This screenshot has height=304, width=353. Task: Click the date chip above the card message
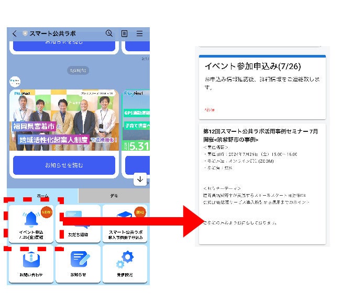tap(78, 71)
